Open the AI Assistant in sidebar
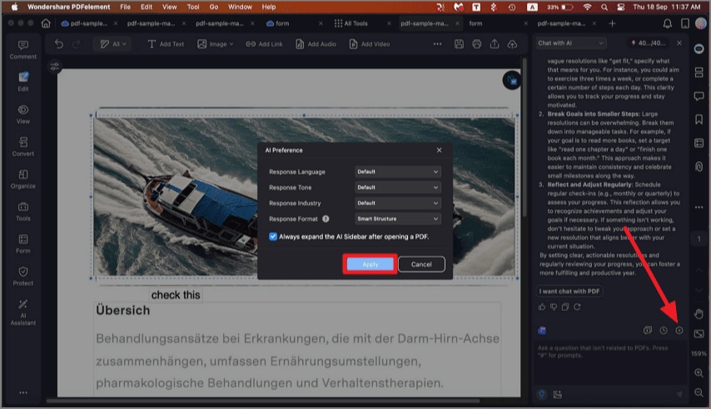This screenshot has height=409, width=711. (23, 312)
